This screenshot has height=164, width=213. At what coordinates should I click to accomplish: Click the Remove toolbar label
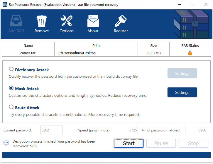pyautogui.click(x=42, y=31)
